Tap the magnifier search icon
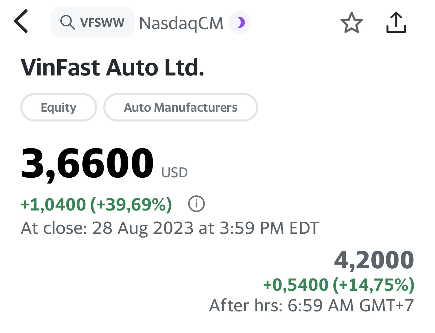435x333 pixels. coord(67,22)
